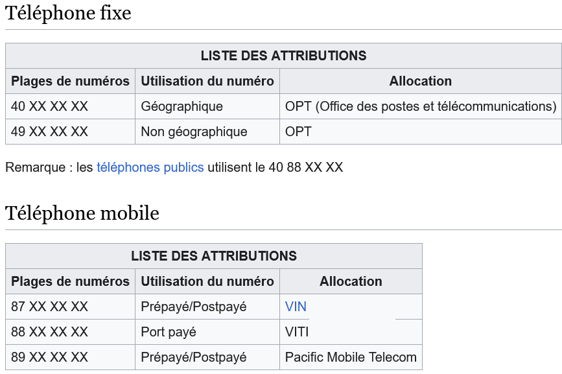This screenshot has width=562, height=374.
Task: Select the "89 XX XX XX" number range cell
Action: (50, 357)
